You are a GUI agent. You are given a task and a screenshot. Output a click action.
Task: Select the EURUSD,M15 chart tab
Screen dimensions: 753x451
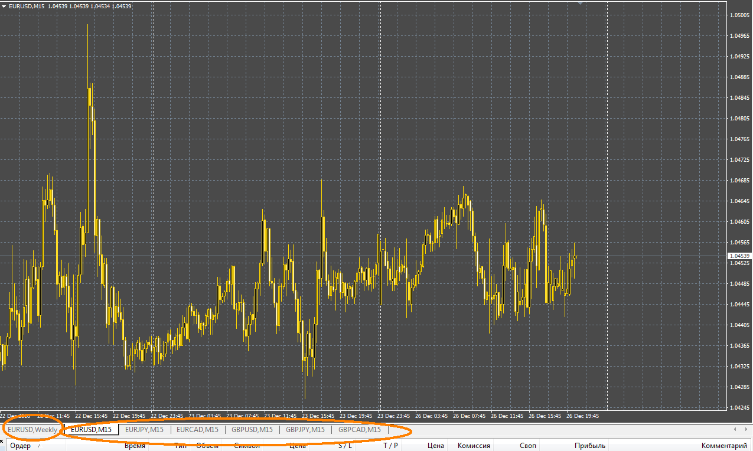91,430
